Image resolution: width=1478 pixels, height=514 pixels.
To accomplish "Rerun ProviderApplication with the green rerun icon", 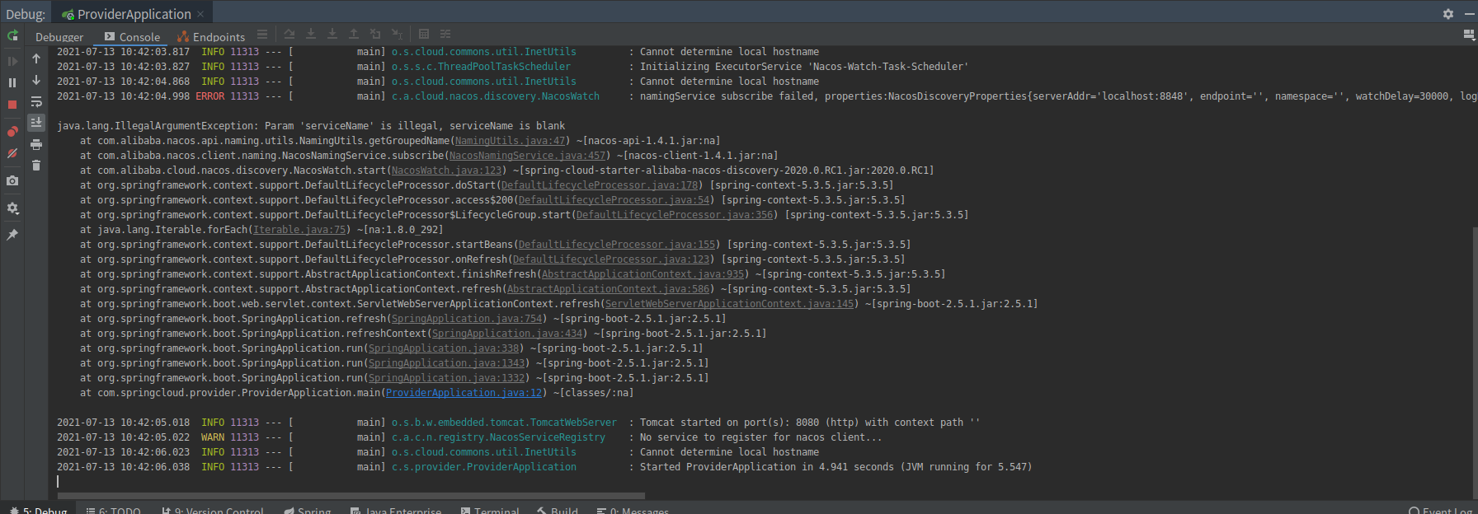I will tap(12, 35).
